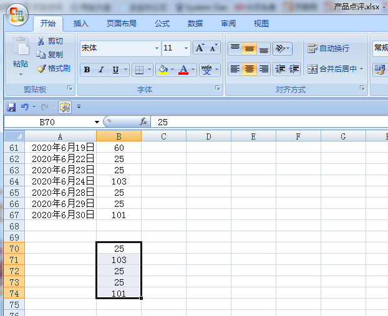Toggle bold formatting
This screenshot has width=388, height=316.
87,70
